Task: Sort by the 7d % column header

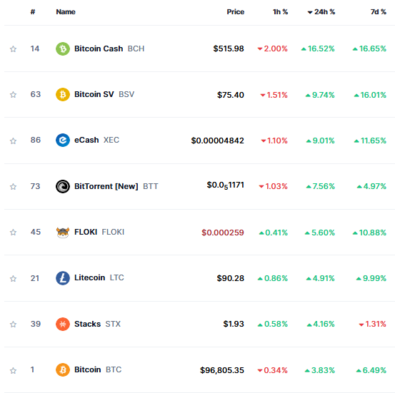Action: (x=378, y=12)
